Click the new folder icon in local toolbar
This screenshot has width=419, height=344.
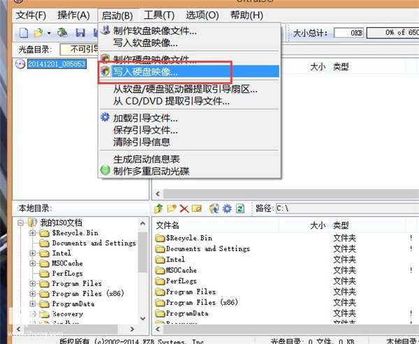[x=172, y=209]
